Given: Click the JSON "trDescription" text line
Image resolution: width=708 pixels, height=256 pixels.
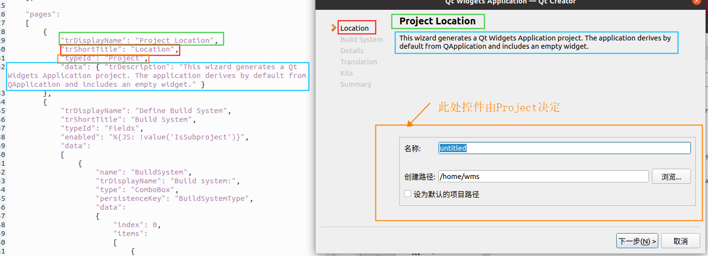Looking at the screenshot, I should pyautogui.click(x=157, y=76).
